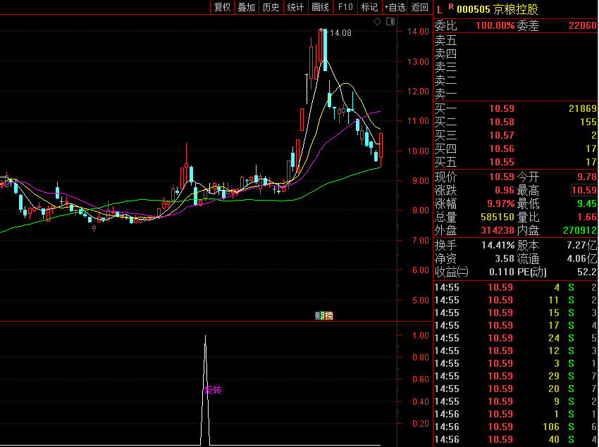Click the 内盘 value 270912
599x447 pixels.
coord(580,231)
